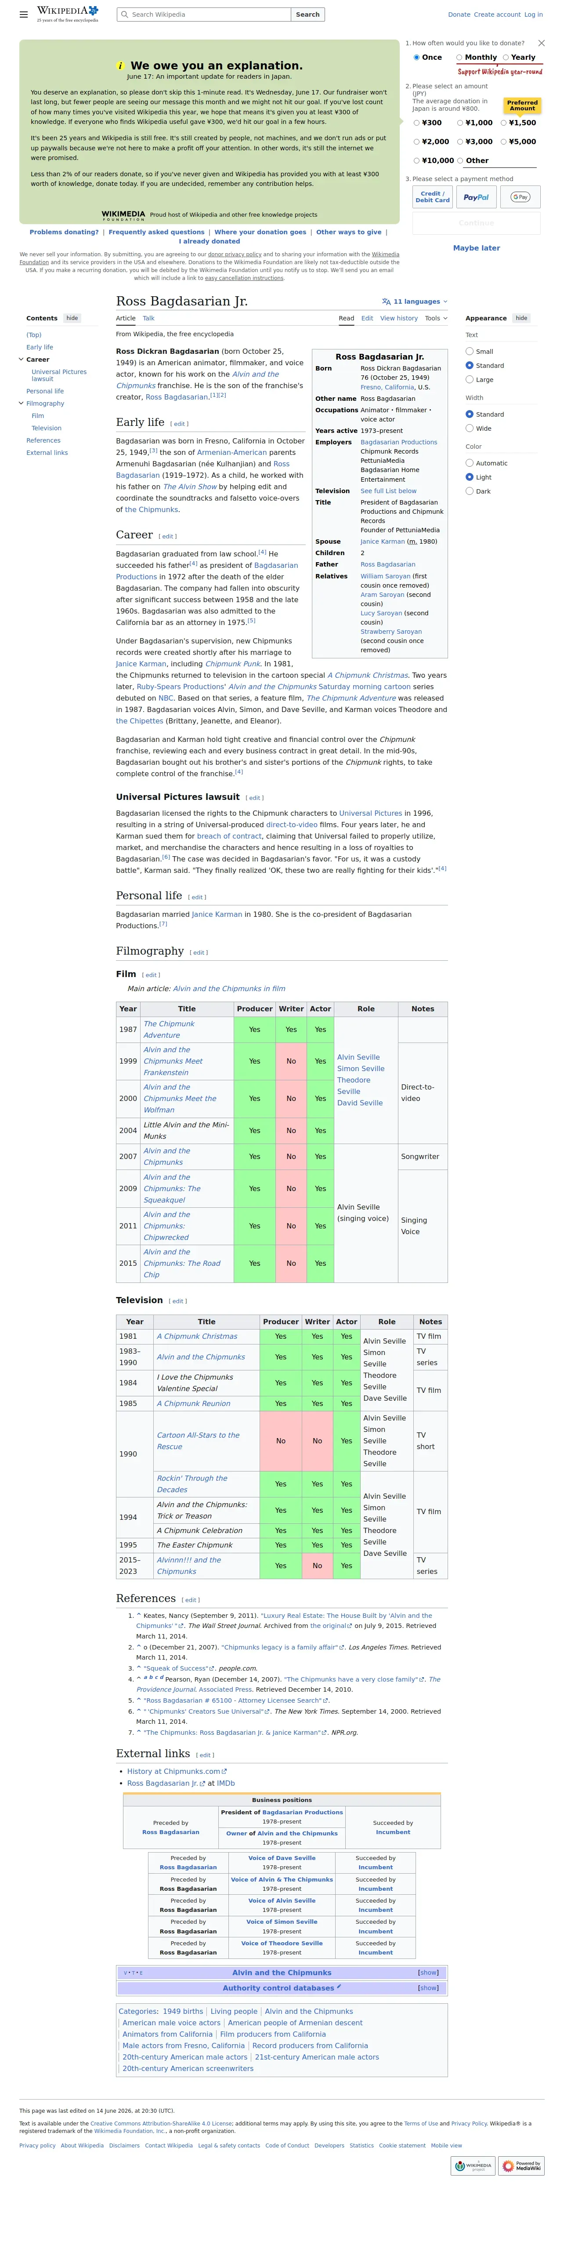Hide the Appearance panel
The width and height of the screenshot is (564, 2267).
click(x=522, y=318)
